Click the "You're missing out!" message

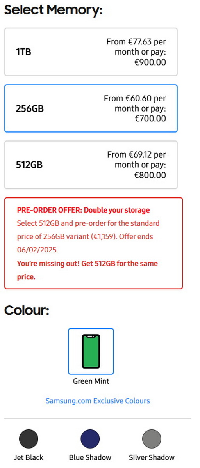pyautogui.click(x=87, y=270)
